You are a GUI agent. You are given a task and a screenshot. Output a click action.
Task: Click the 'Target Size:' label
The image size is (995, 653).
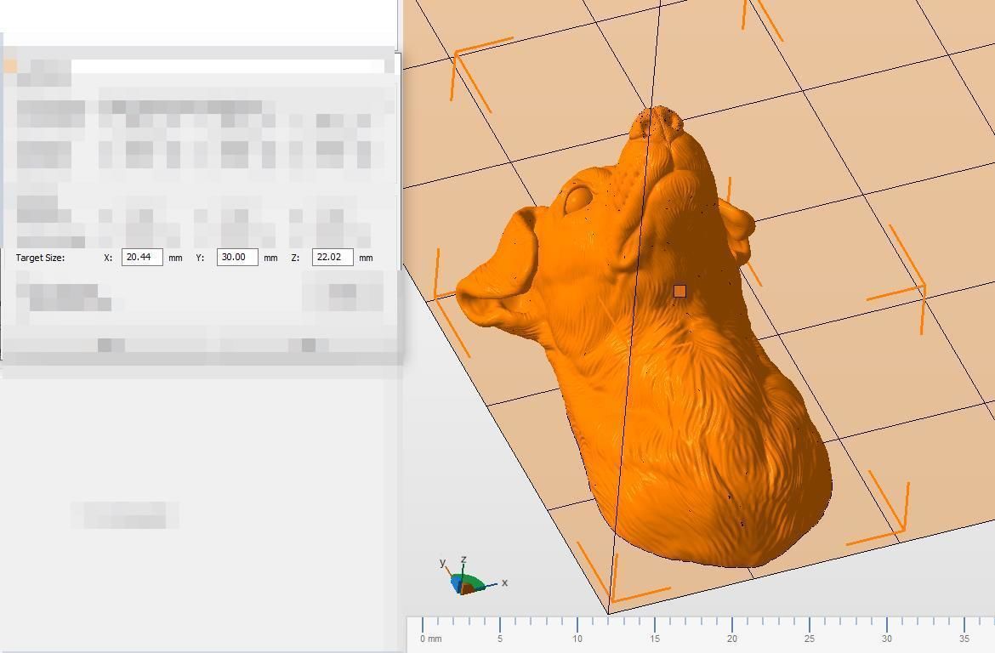pos(40,258)
